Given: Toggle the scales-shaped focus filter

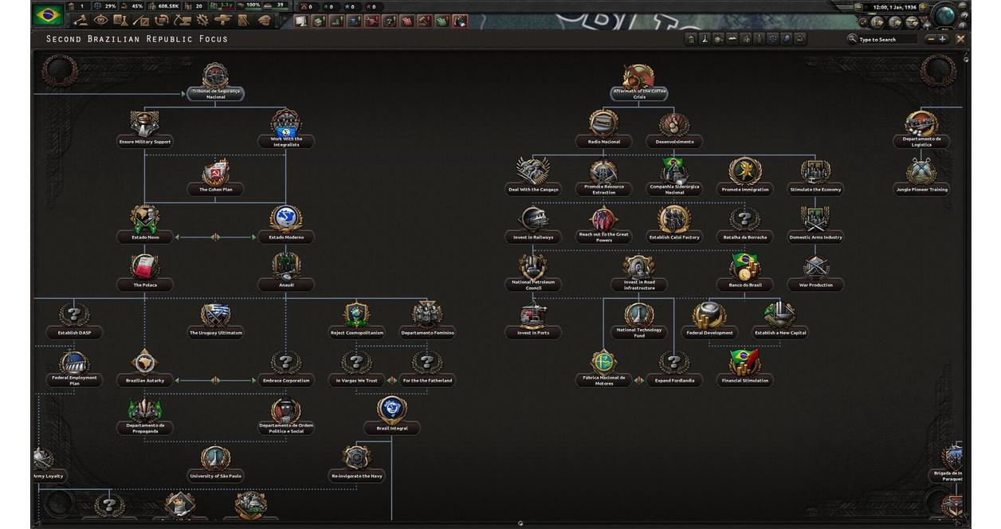Looking at the screenshot, I should (x=772, y=39).
